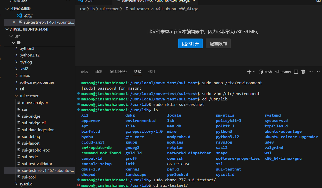Open the move-analyzer file
Screen dimensions: 322x188
click(x=35, y=103)
